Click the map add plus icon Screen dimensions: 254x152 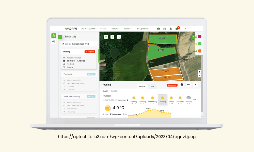click(112, 37)
